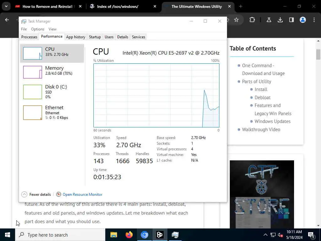Open Chrome downloads icon

280,20
